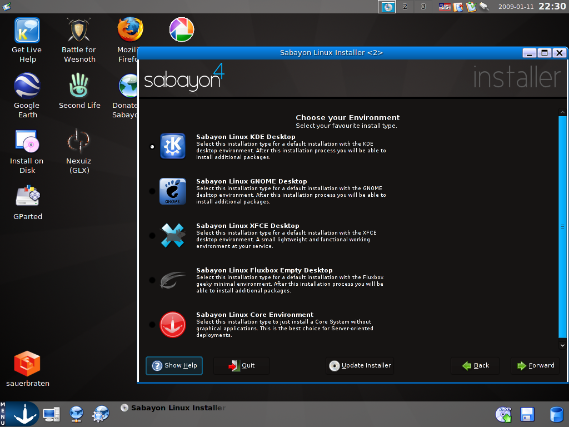
Task: Click the date 2009-01-11 in panel
Action: [x=516, y=7]
